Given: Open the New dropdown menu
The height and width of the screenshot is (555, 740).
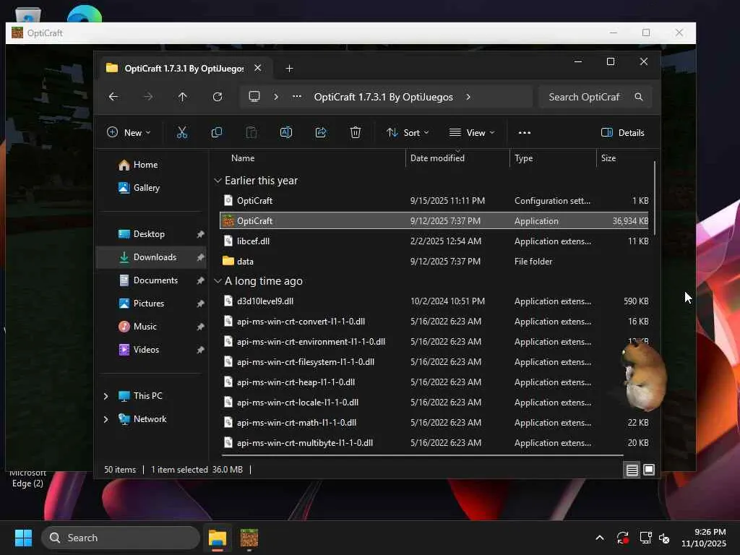Looking at the screenshot, I should pyautogui.click(x=129, y=133).
